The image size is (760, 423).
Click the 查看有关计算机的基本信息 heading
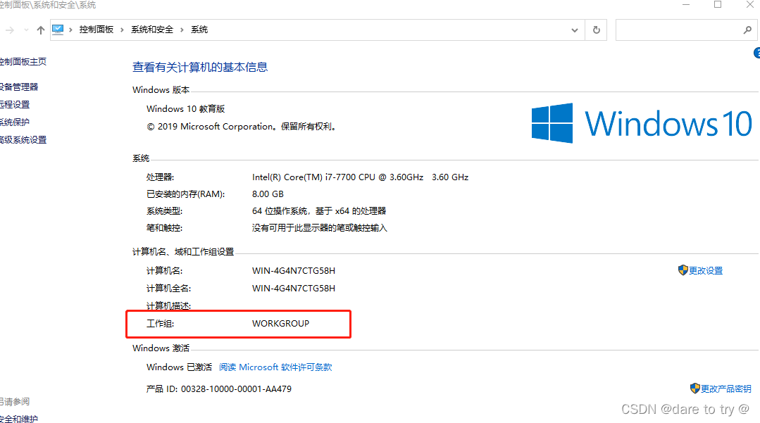(x=200, y=68)
